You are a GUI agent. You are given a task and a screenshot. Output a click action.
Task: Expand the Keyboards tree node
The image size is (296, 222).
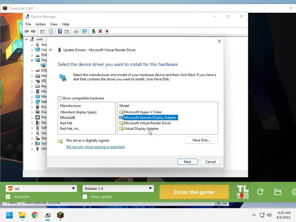[32, 86]
